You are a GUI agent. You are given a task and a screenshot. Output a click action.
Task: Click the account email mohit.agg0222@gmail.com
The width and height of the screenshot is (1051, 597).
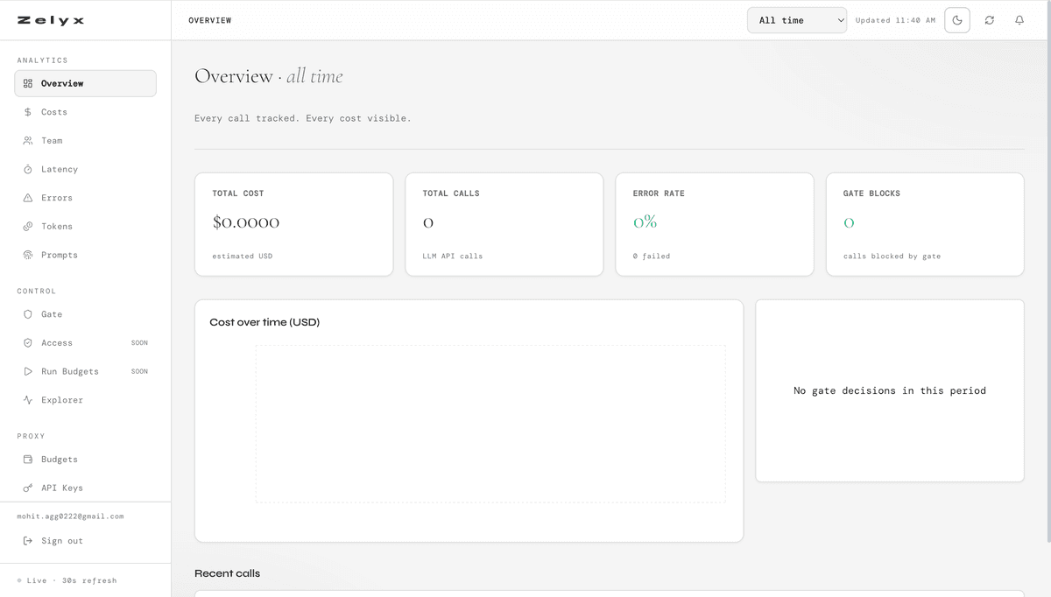click(70, 516)
